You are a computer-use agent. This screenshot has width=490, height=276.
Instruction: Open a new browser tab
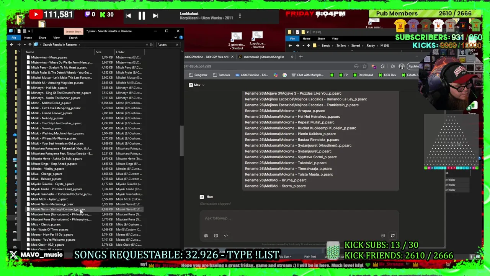click(301, 57)
